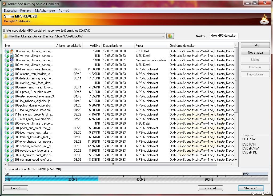Click the horizontal scroll right arrow
273x196 pixels.
click(231, 164)
